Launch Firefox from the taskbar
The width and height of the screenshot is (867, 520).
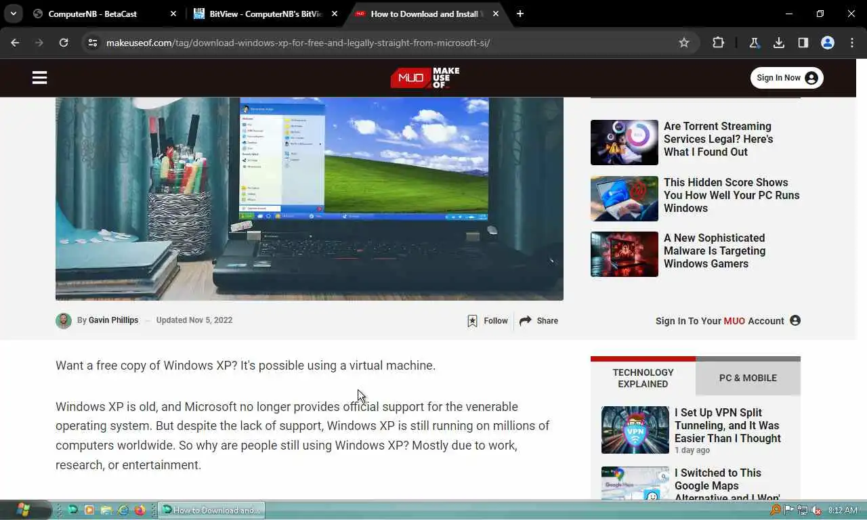click(140, 510)
